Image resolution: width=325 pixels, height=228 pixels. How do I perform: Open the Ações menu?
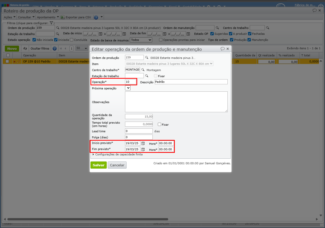click(x=10, y=17)
